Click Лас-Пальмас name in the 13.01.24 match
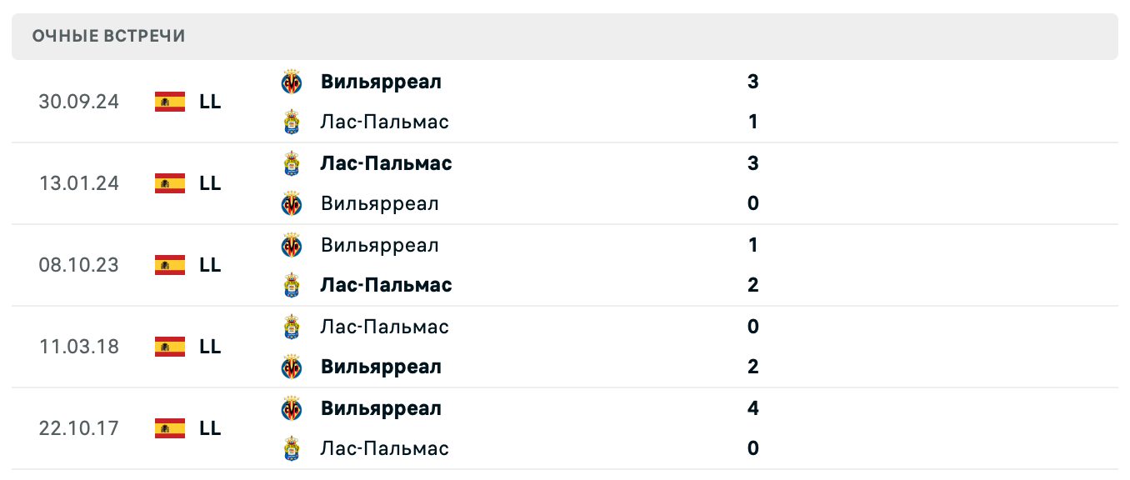Screen dimensions: 1130x480 387,162
